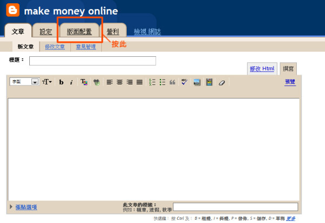Open the 版面配置 tab

[x=80, y=32]
